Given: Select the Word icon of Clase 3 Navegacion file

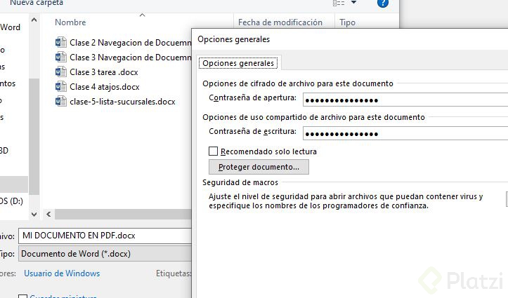Looking at the screenshot, I should [x=61, y=57].
